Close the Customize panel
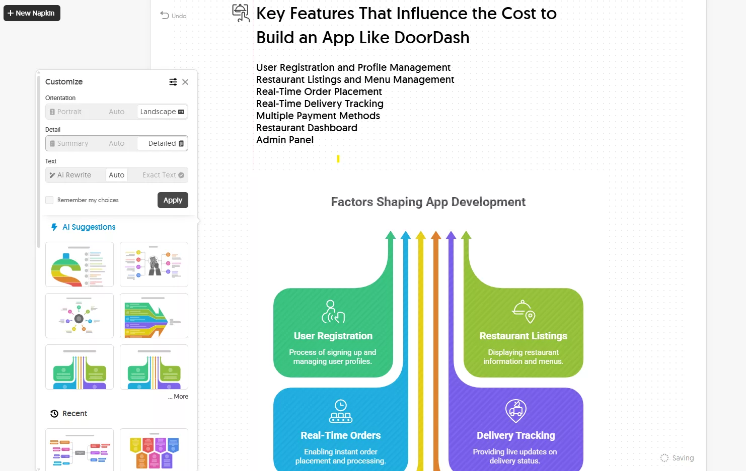This screenshot has width=746, height=471. click(185, 82)
